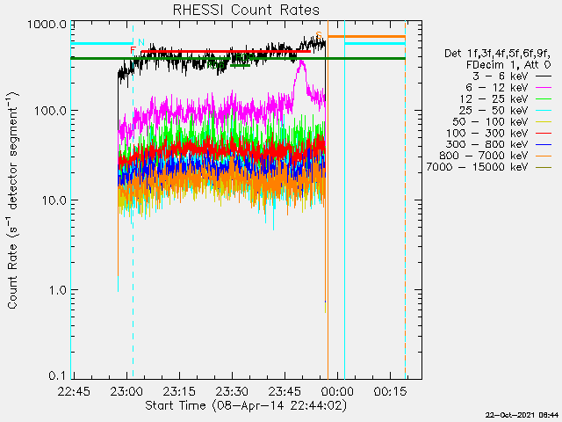Click the '00:15' time axis label
Viewport: 562px width, 422px height.
coord(390,391)
